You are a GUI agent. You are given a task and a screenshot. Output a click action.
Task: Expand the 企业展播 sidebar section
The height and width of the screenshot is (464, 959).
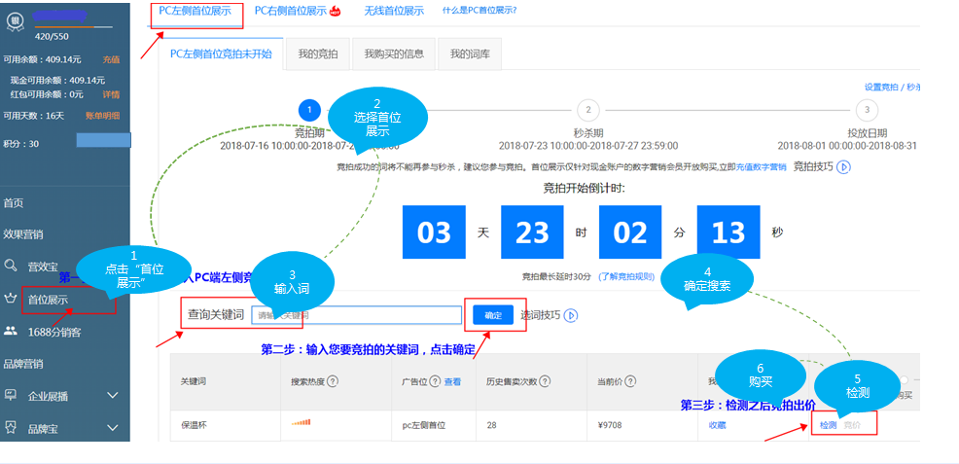click(x=112, y=395)
